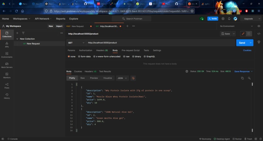This screenshot has height=141, width=263.
Task: Open the History sidebar panel
Action: click(x=7, y=96)
